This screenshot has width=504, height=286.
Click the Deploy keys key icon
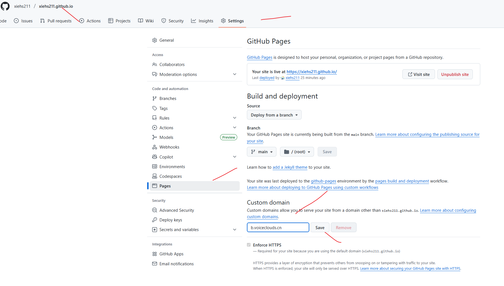pyautogui.click(x=155, y=220)
